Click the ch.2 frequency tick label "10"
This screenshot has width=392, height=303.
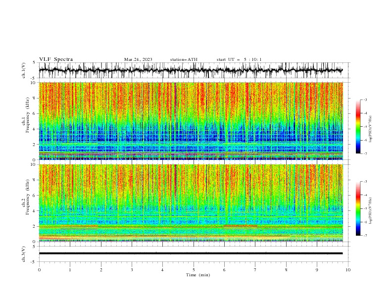tap(33, 164)
